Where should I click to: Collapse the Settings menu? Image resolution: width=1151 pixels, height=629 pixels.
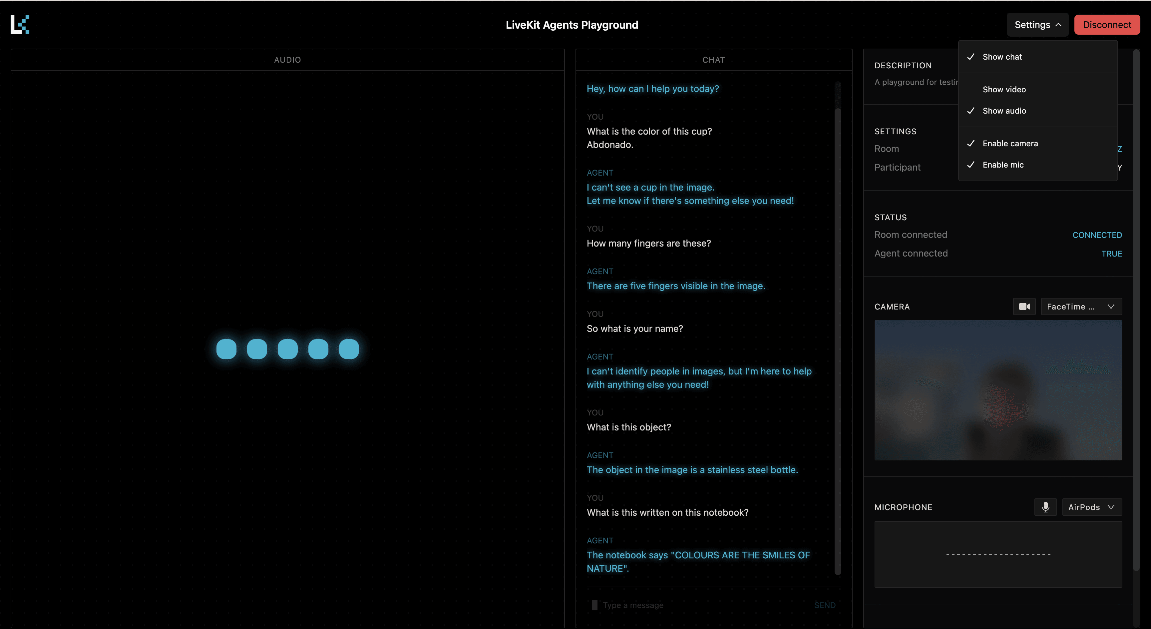click(x=1037, y=25)
